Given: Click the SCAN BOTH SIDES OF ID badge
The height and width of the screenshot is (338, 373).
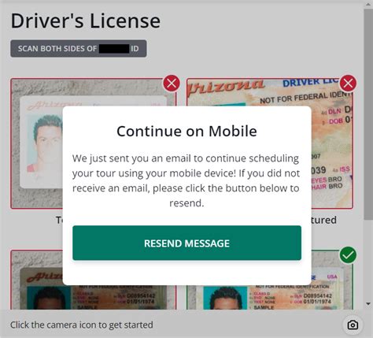Looking at the screenshot, I should (79, 49).
